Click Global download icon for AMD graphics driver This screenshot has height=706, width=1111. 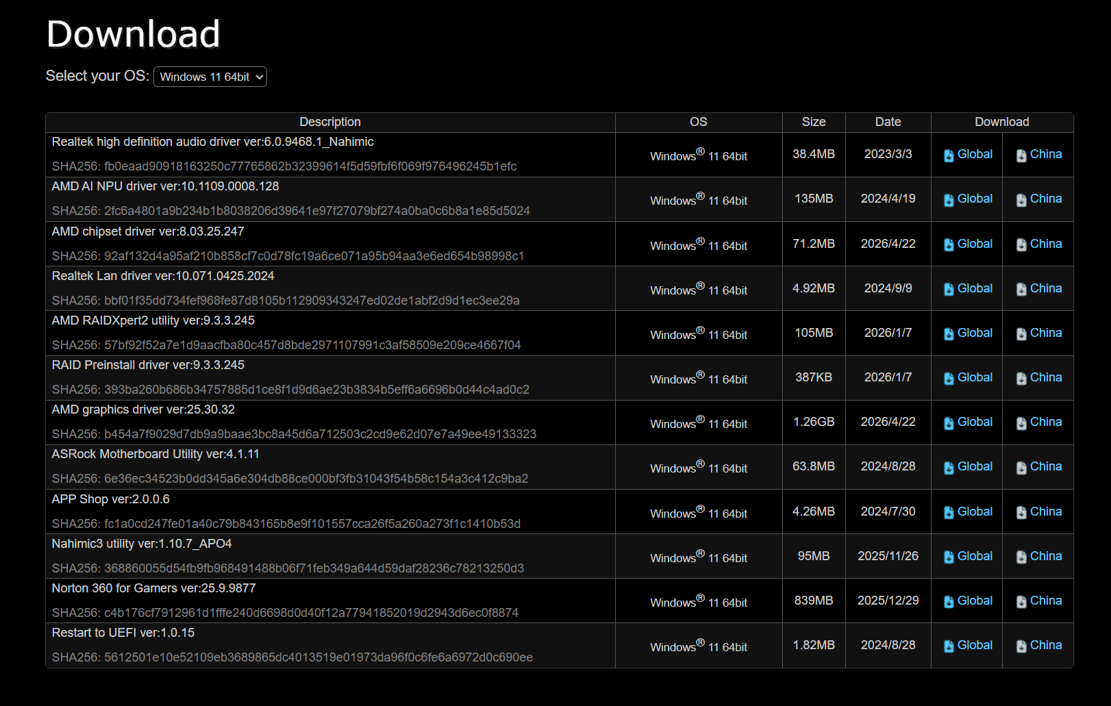(x=949, y=423)
